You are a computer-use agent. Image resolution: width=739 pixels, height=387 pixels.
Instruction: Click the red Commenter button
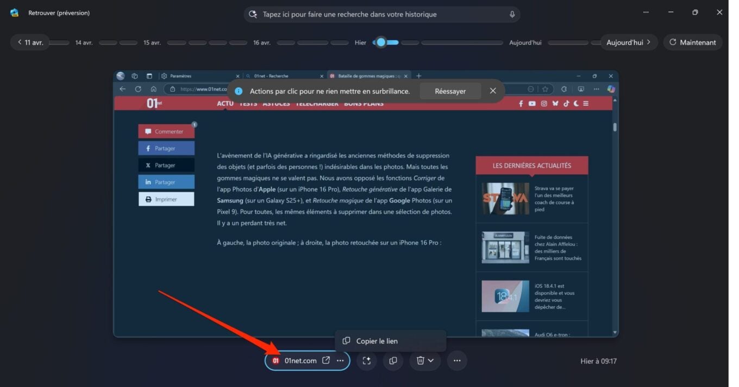click(166, 131)
